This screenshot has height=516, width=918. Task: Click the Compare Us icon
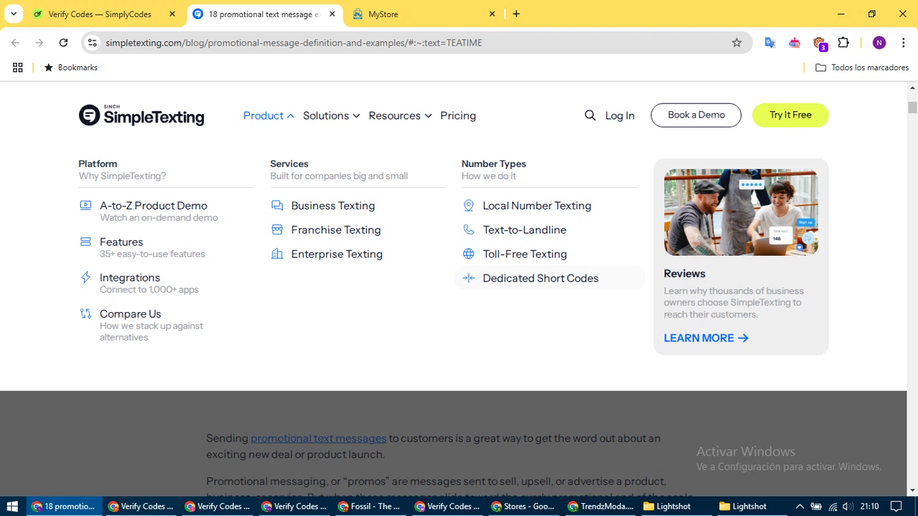click(86, 313)
